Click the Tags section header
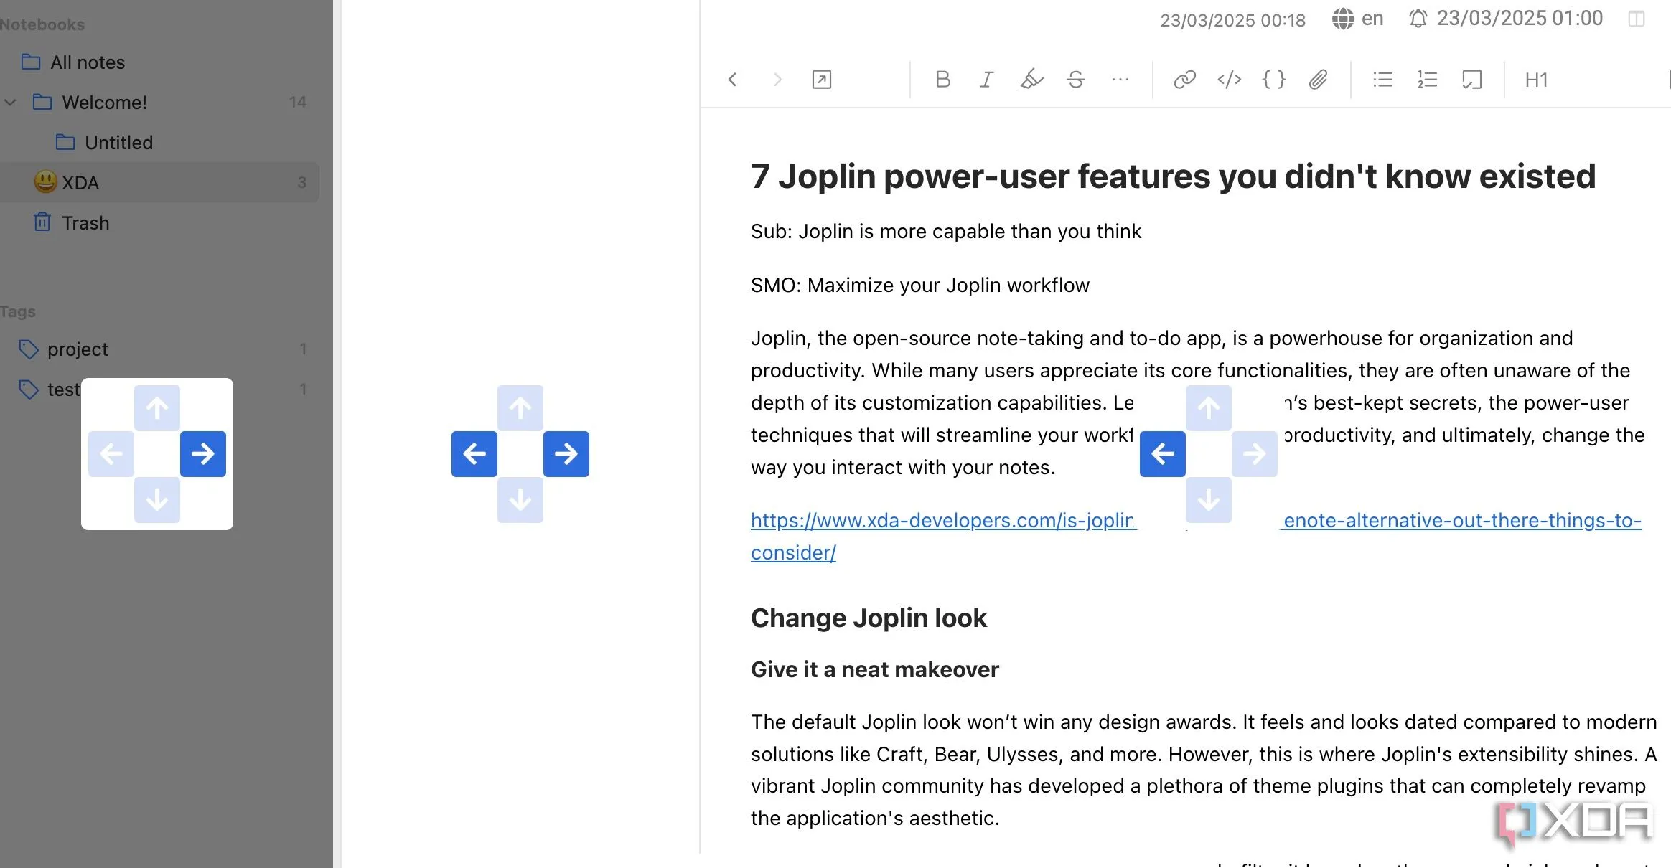 tap(18, 311)
